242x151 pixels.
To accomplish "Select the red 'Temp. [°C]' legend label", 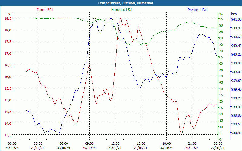I will click(x=44, y=10).
